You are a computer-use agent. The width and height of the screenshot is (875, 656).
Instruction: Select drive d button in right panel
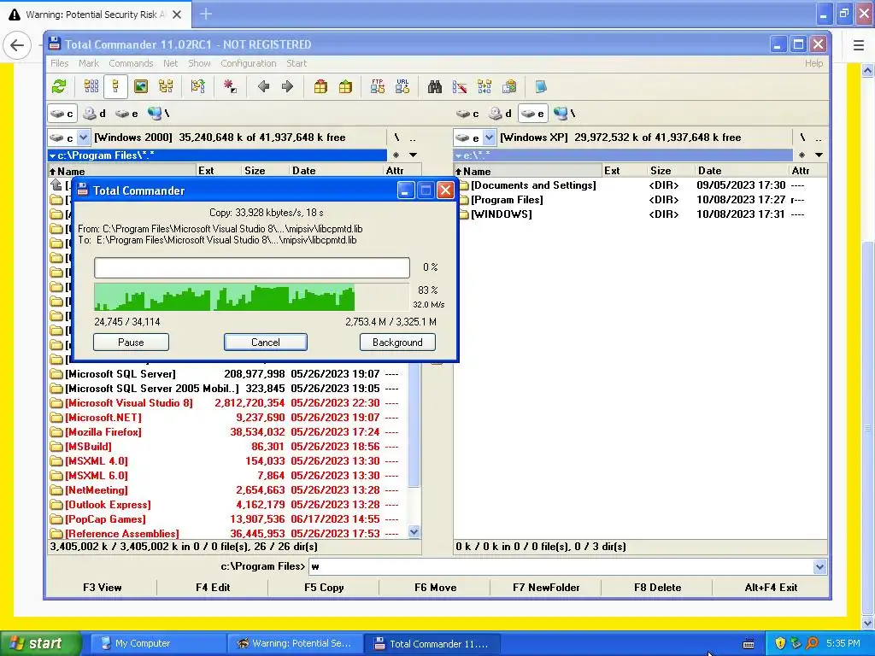[x=501, y=114]
